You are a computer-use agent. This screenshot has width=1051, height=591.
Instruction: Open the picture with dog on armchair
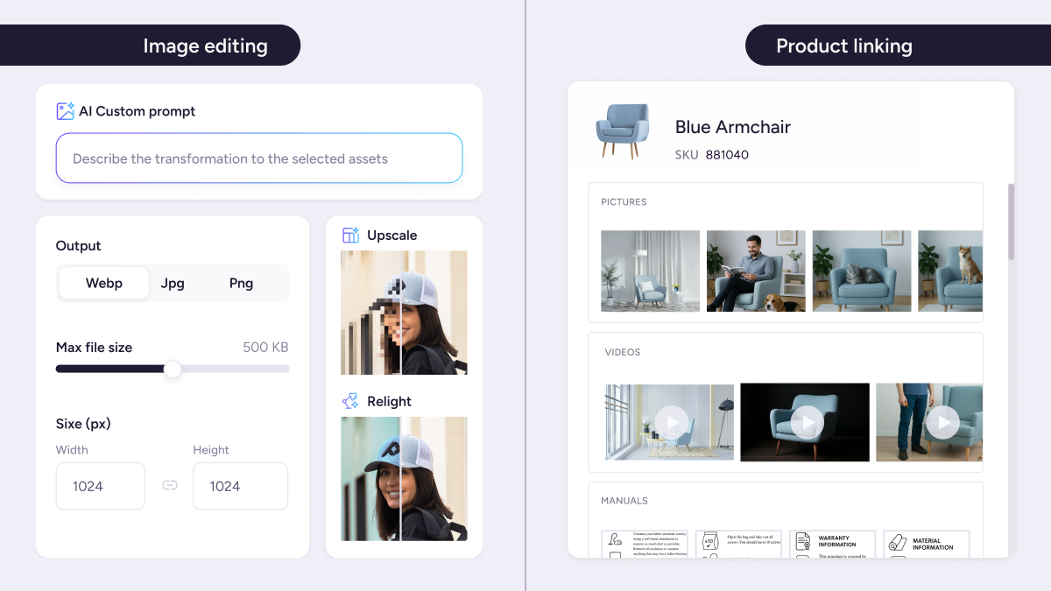coord(950,271)
